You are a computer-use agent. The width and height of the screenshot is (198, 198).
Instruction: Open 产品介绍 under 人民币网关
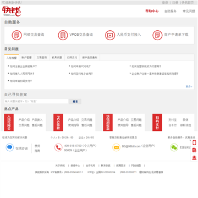pos(24,120)
